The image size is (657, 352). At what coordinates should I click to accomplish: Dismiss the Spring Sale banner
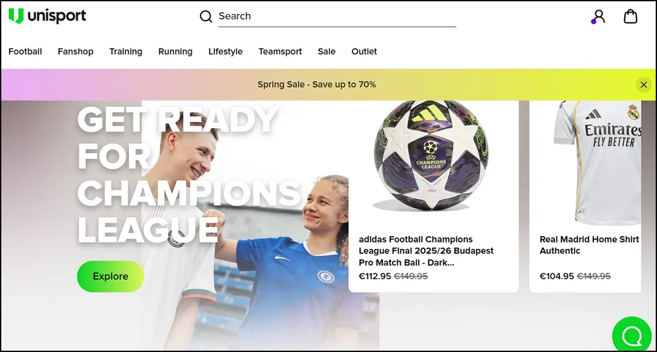click(x=644, y=84)
